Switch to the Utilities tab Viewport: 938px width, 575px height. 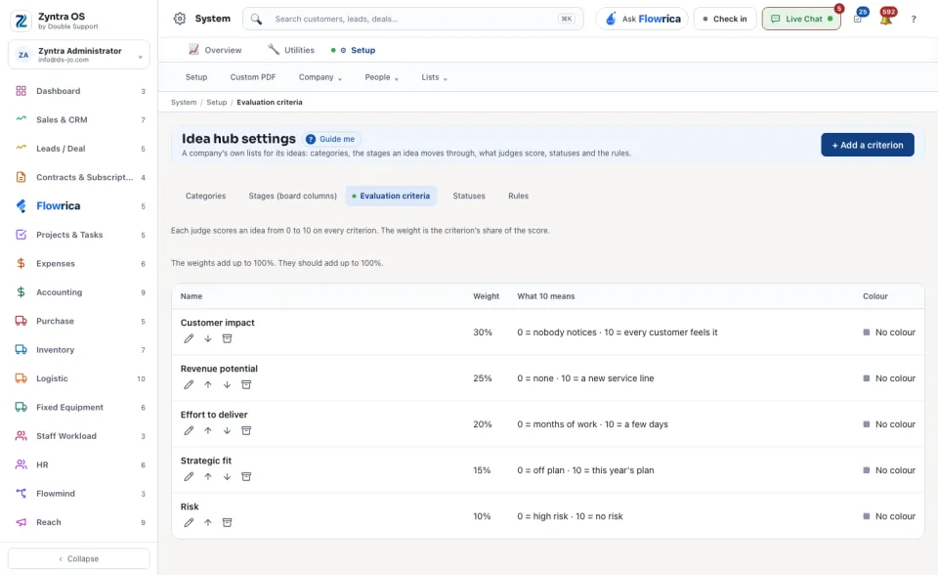[291, 50]
